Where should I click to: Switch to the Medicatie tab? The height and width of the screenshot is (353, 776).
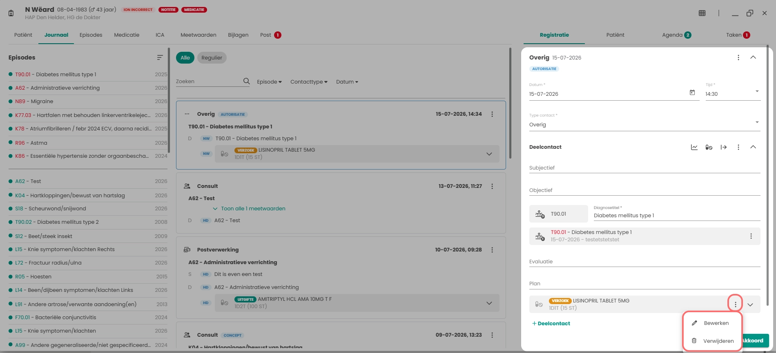[x=127, y=35]
